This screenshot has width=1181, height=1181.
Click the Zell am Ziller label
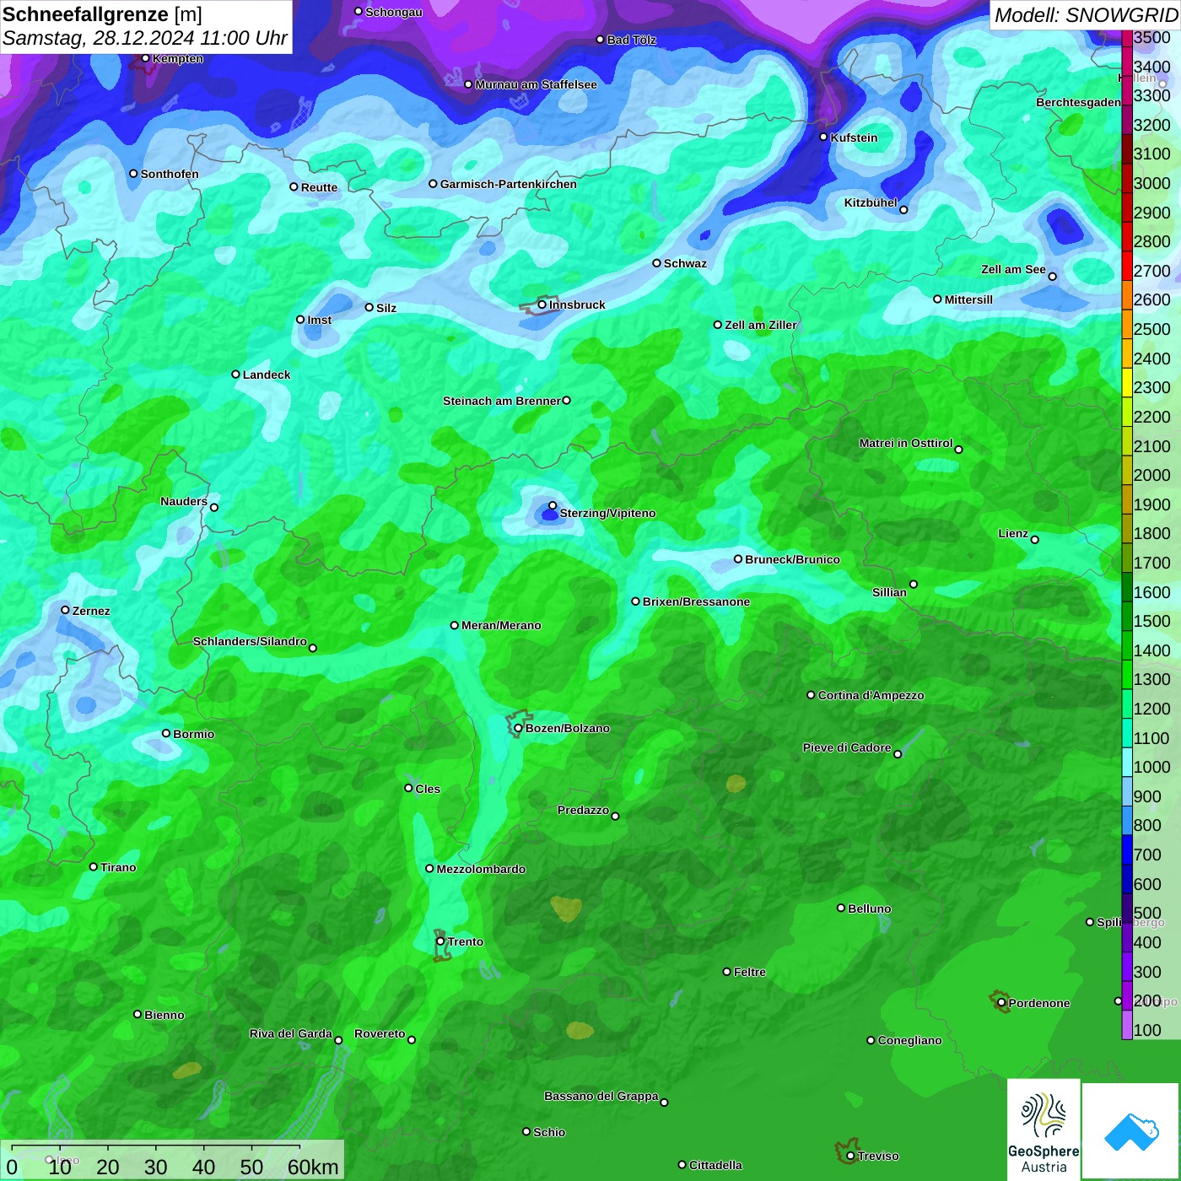(761, 325)
